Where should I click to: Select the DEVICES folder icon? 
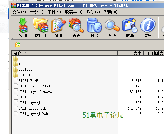[16, 69]
